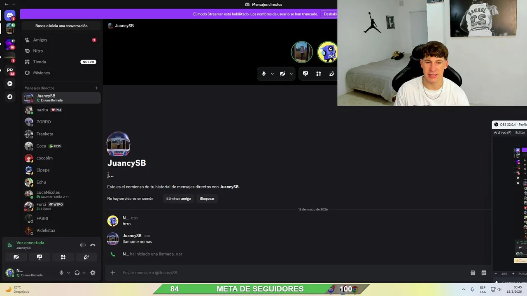Click JuancySB name in chat message

pyautogui.click(x=132, y=236)
